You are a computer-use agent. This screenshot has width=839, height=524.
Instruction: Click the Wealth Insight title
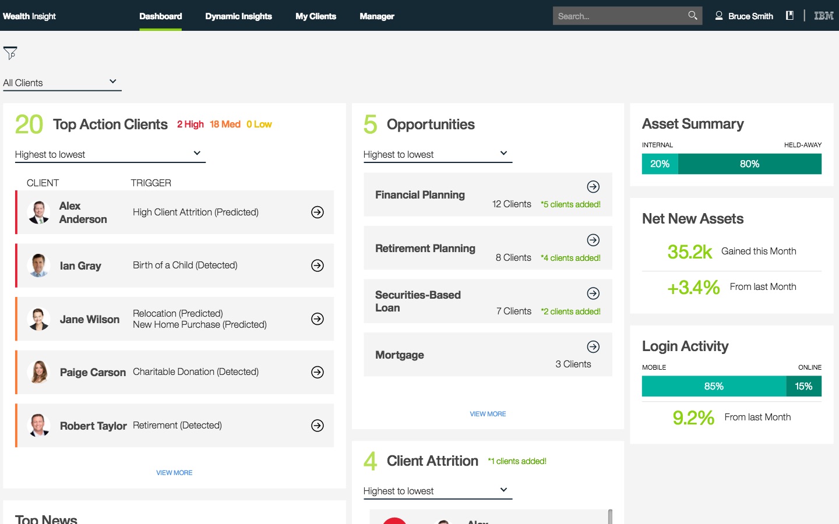click(x=29, y=16)
